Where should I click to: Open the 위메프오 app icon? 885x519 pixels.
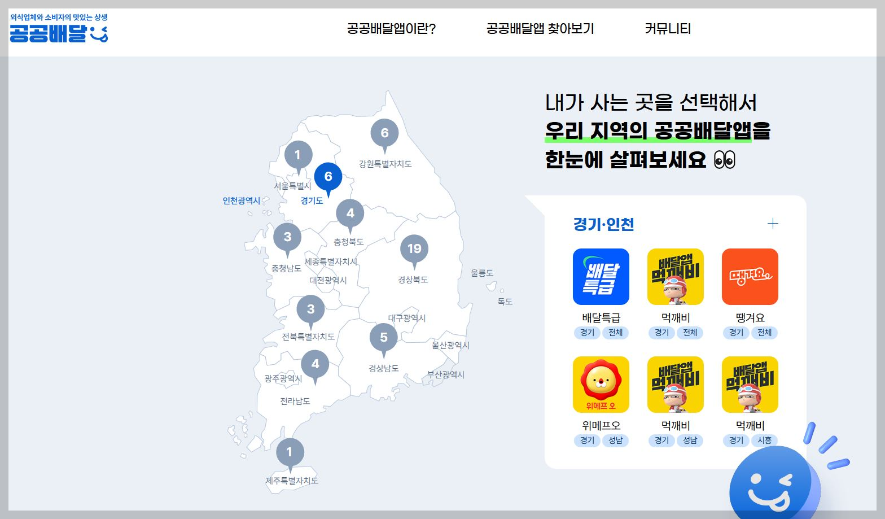(x=601, y=385)
